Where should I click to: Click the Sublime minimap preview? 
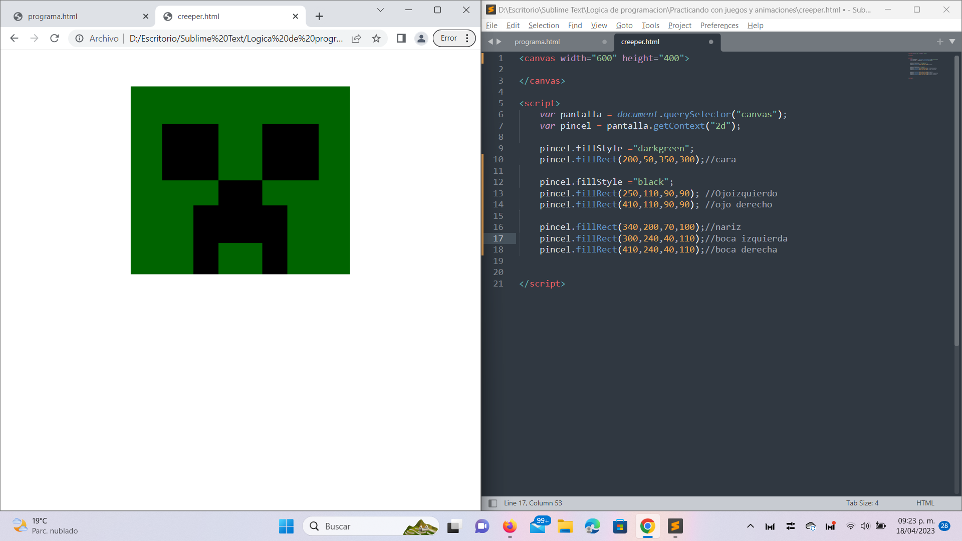click(923, 66)
